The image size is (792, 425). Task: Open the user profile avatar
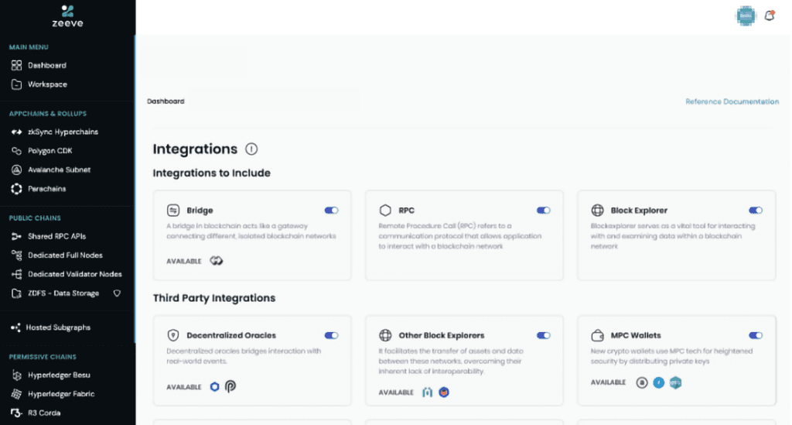[x=746, y=15]
